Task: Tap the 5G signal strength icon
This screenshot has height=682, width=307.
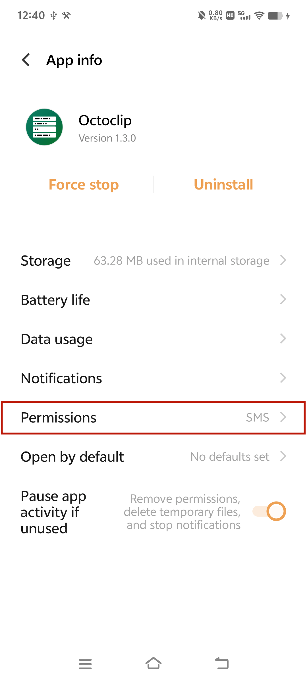Action: [244, 15]
